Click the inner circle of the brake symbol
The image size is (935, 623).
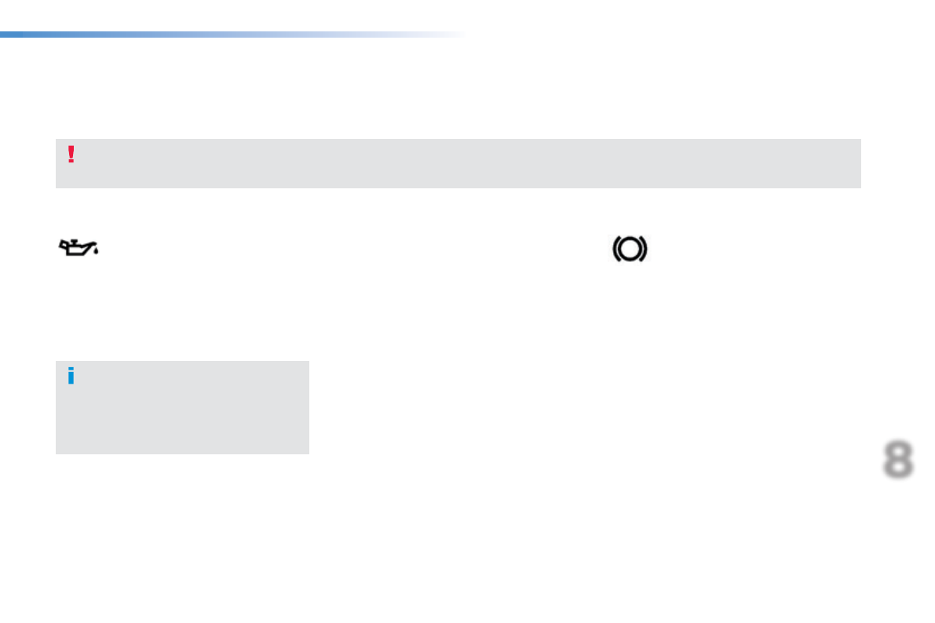point(629,250)
